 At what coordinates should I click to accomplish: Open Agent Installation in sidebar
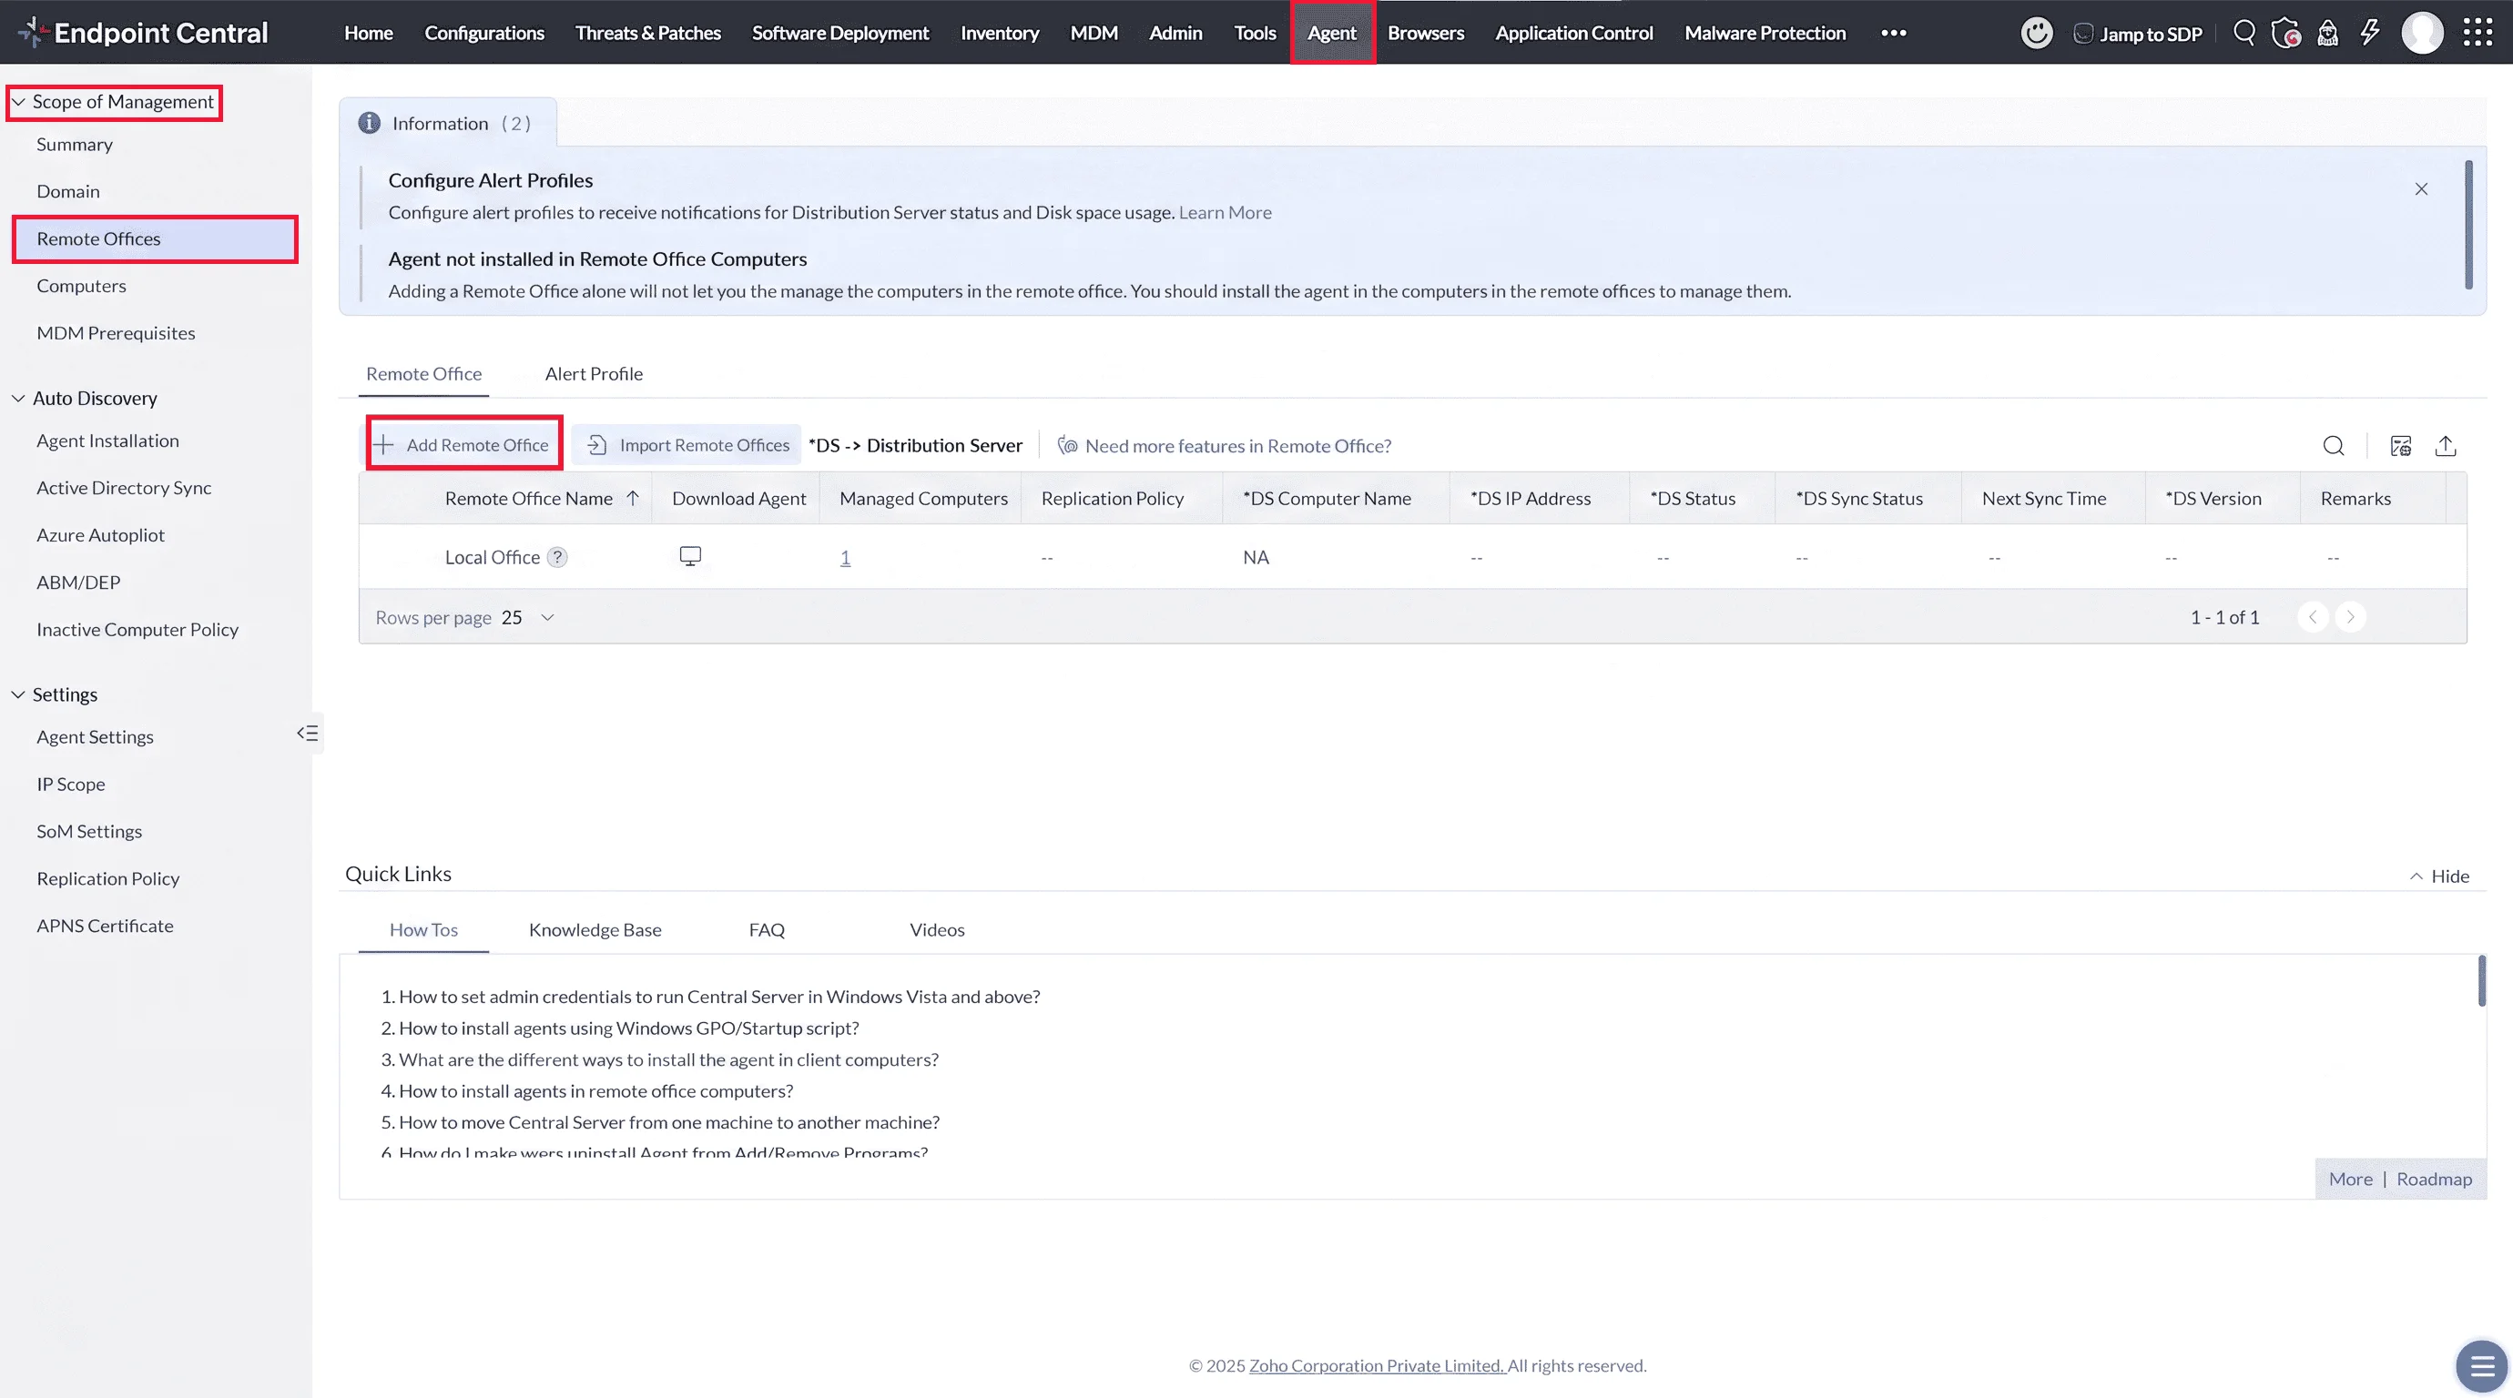click(107, 441)
